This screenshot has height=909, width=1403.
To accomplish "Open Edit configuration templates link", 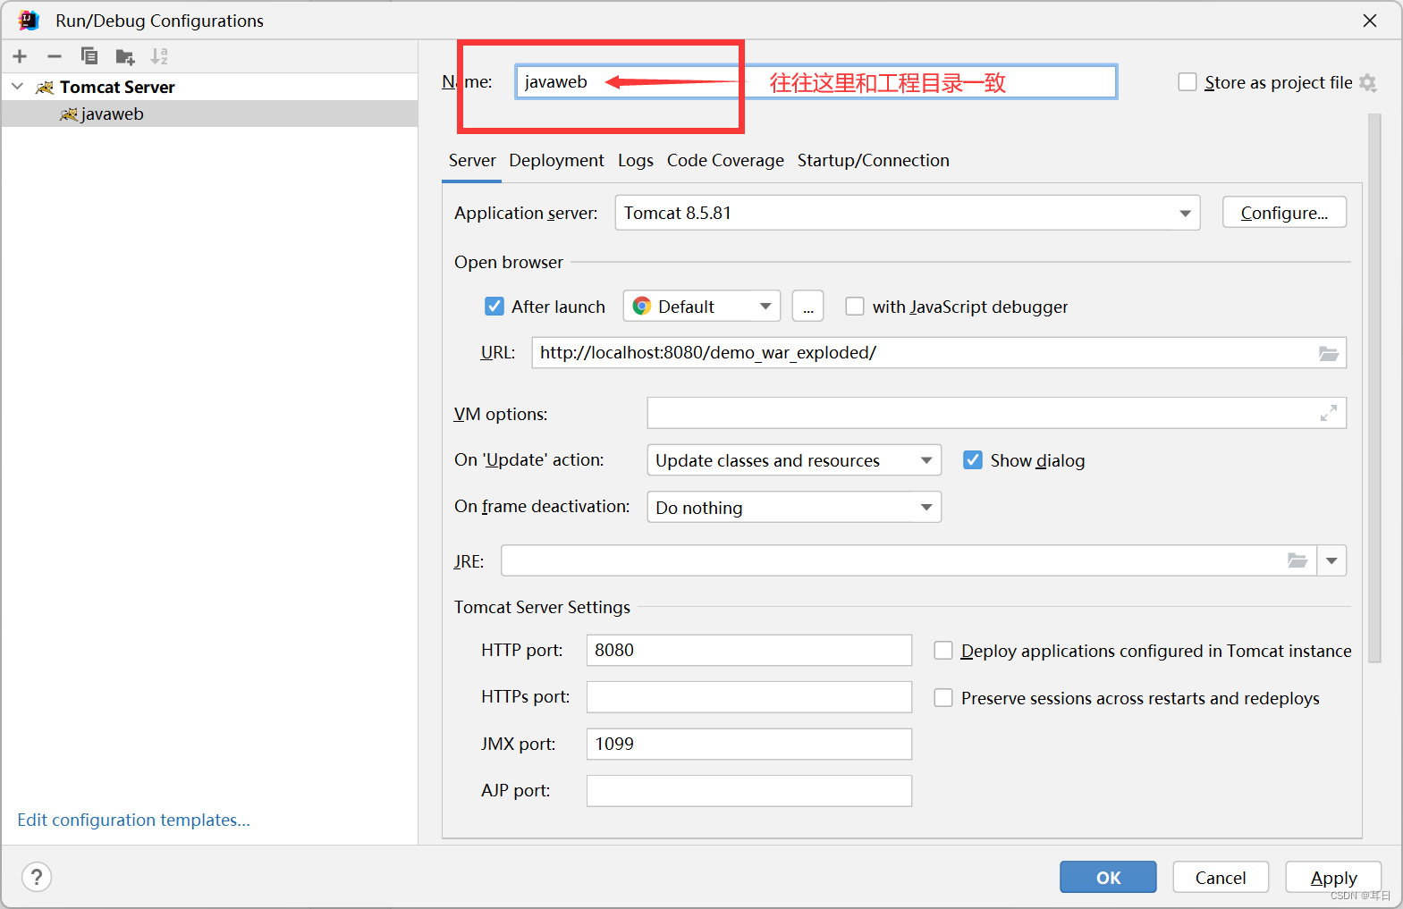I will (133, 820).
